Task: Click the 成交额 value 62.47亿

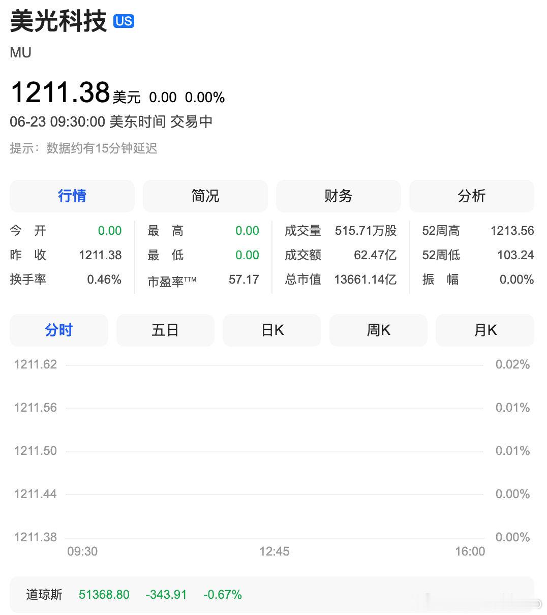Action: click(x=375, y=255)
